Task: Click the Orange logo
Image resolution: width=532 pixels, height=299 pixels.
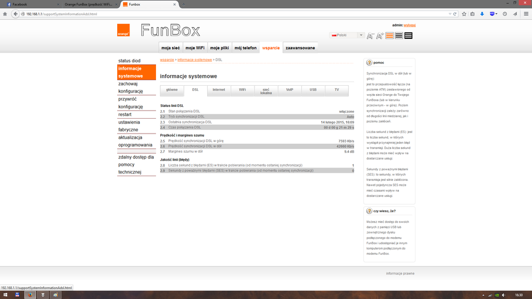Action: pyautogui.click(x=124, y=30)
